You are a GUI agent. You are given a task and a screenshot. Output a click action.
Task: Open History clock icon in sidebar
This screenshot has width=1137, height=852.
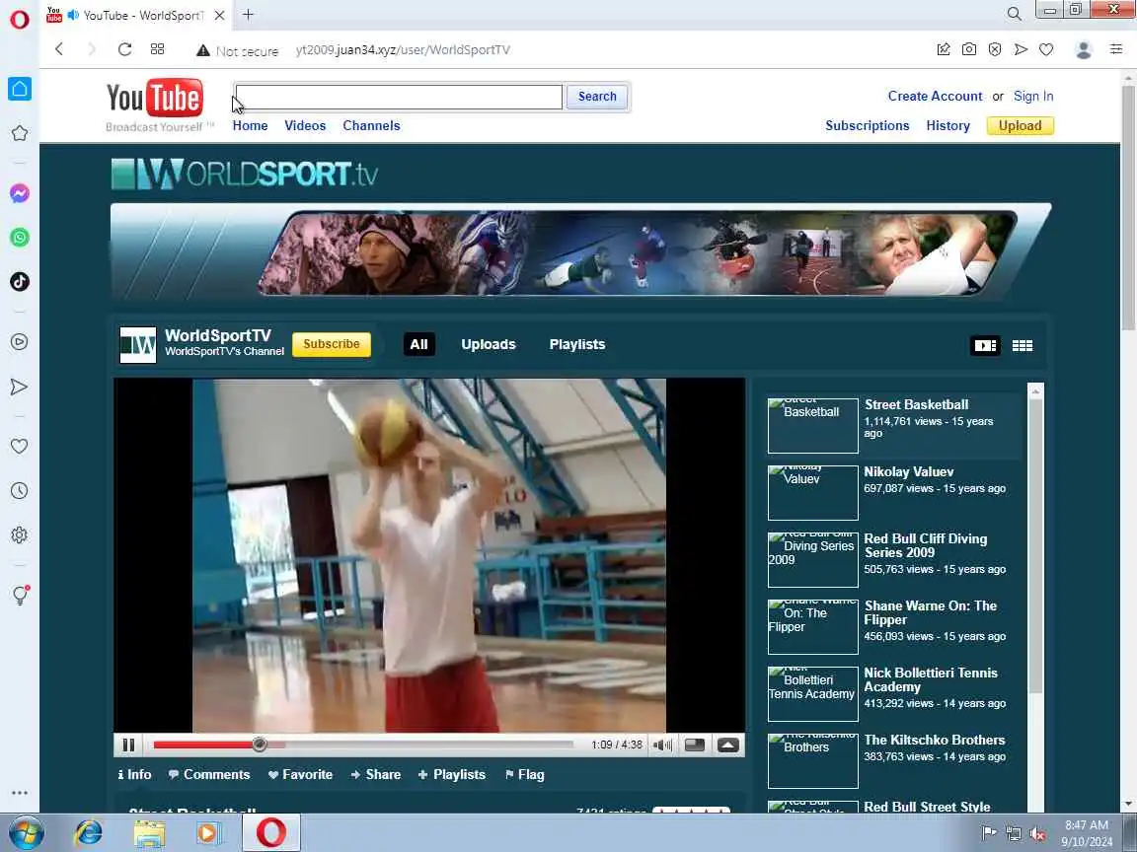20,490
